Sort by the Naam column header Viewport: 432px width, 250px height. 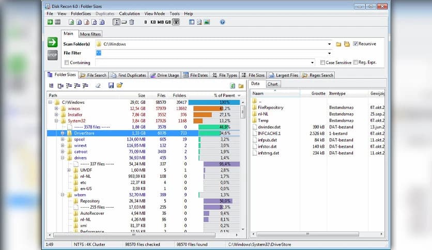(275, 93)
